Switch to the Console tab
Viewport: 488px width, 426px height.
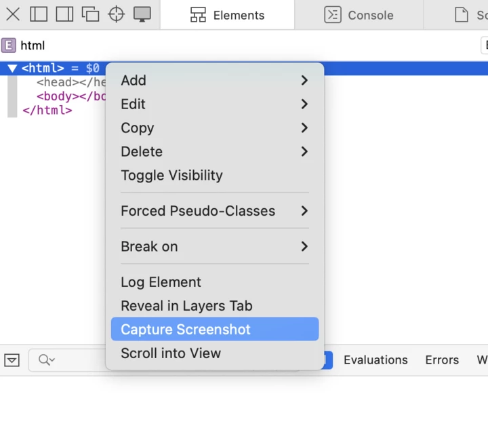tap(359, 15)
